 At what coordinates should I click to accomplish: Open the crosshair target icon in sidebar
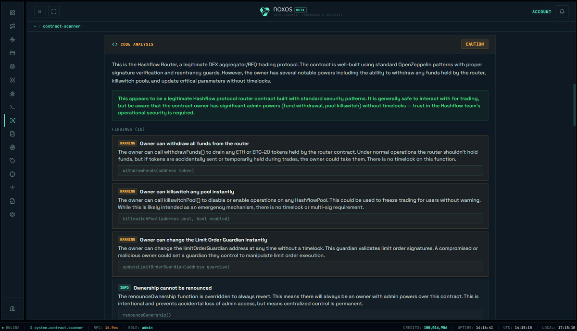(13, 174)
